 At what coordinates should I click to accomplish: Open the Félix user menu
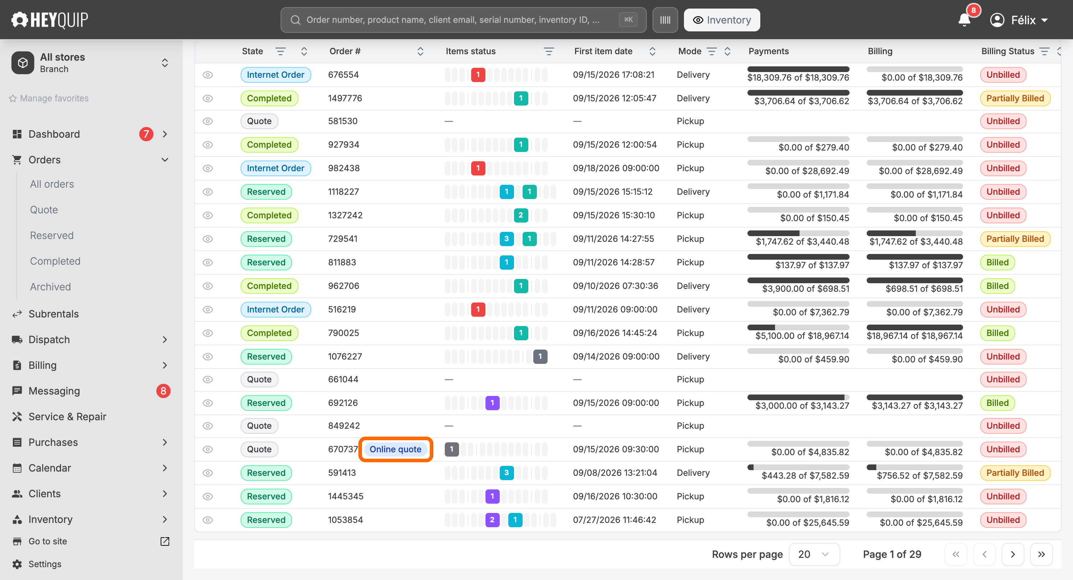[1019, 20]
